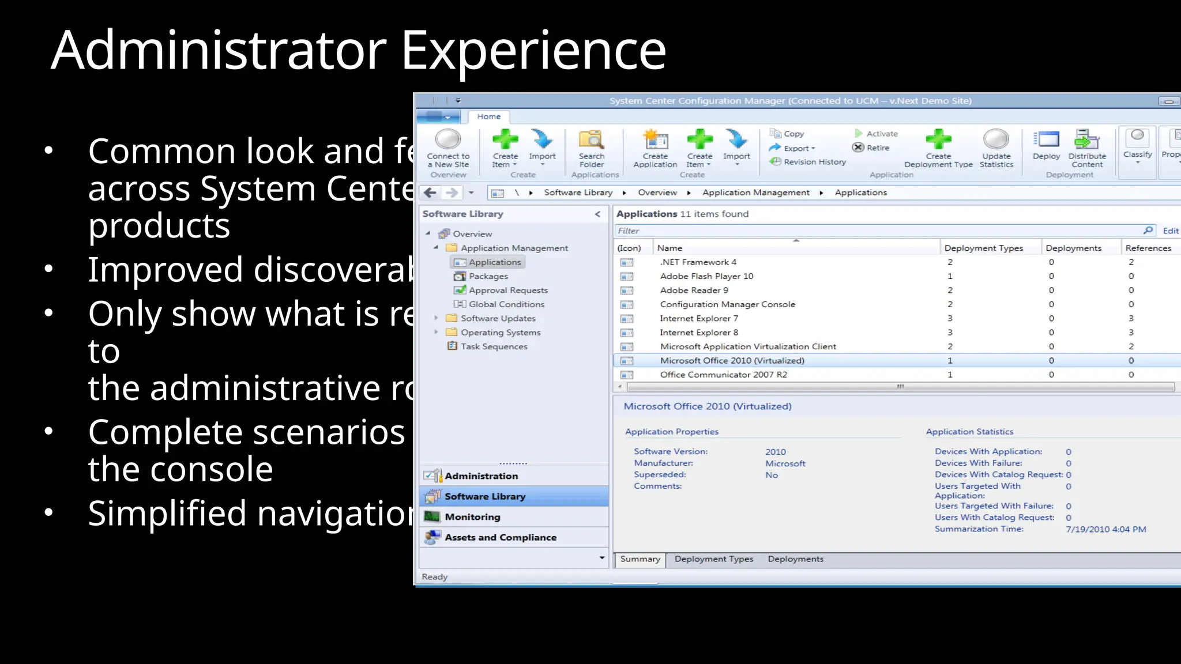Select Configuration Manager Console row
This screenshot has width=1181, height=664.
pyautogui.click(x=897, y=304)
